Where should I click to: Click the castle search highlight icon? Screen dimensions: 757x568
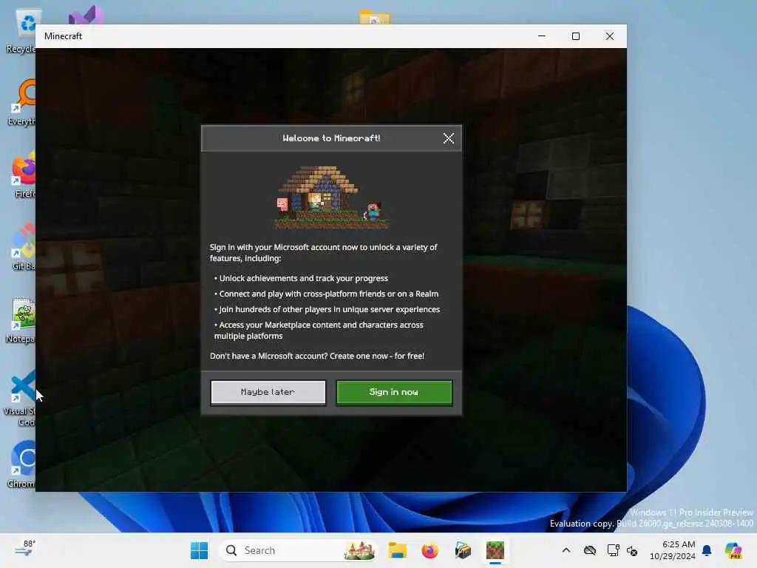point(360,550)
